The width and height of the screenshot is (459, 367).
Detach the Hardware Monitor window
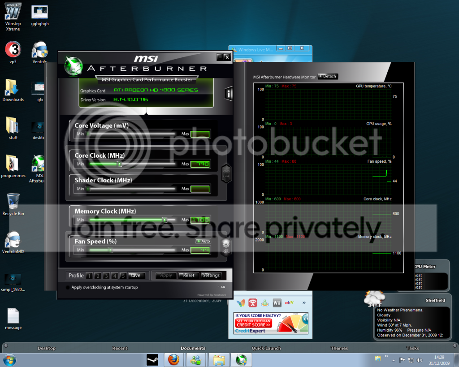click(328, 76)
